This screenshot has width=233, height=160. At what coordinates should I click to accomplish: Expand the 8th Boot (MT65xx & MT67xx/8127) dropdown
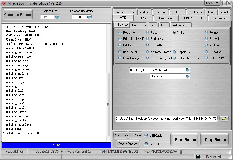(x=187, y=70)
